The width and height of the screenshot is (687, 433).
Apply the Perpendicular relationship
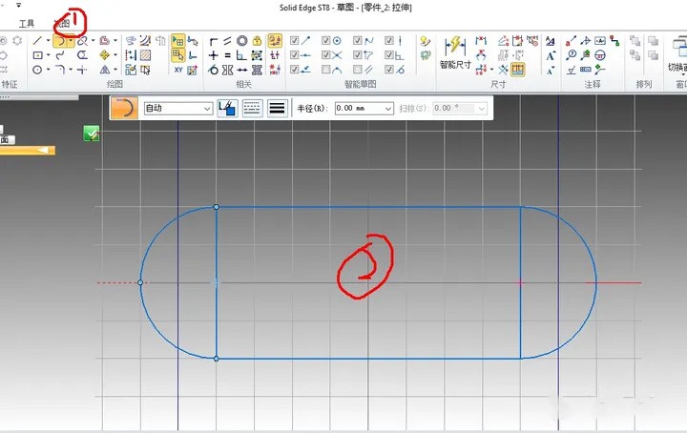(x=241, y=55)
